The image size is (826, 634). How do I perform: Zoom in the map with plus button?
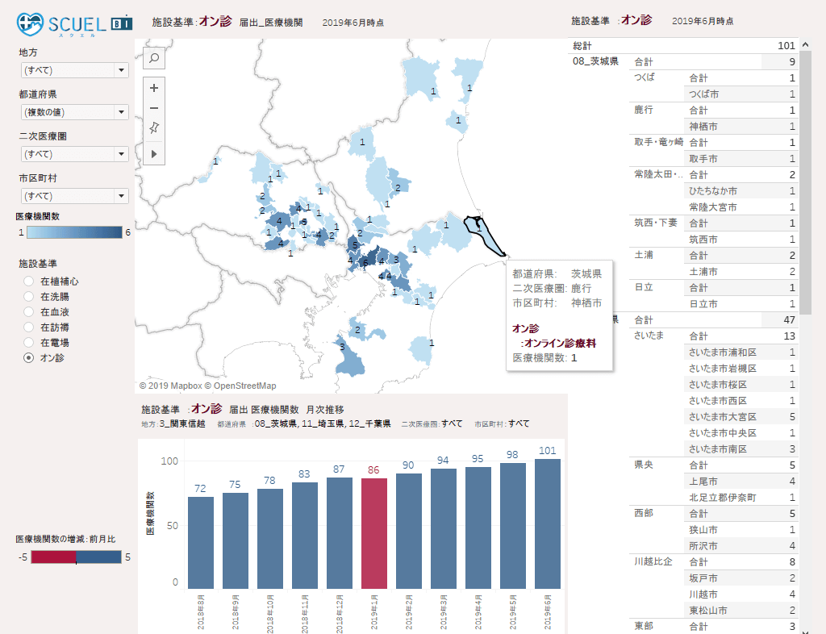[154, 88]
